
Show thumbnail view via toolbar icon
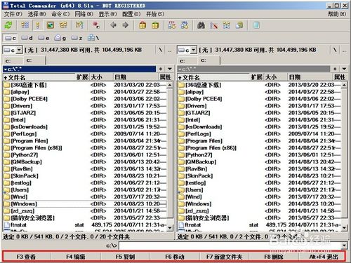pyautogui.click(x=51, y=25)
